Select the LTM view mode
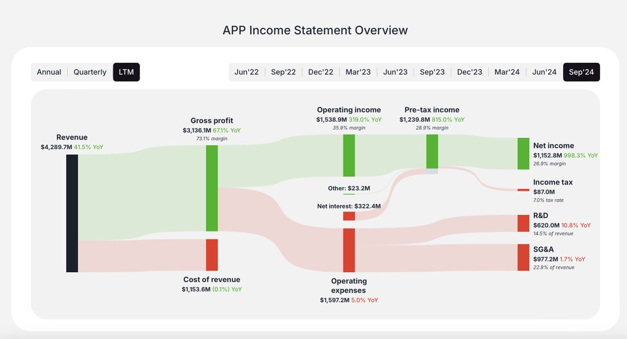 [x=126, y=72]
